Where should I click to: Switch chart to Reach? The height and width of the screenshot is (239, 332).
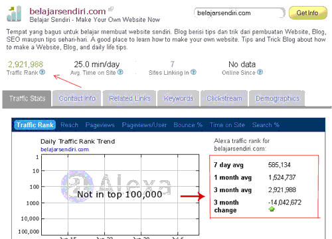pyautogui.click(x=70, y=125)
